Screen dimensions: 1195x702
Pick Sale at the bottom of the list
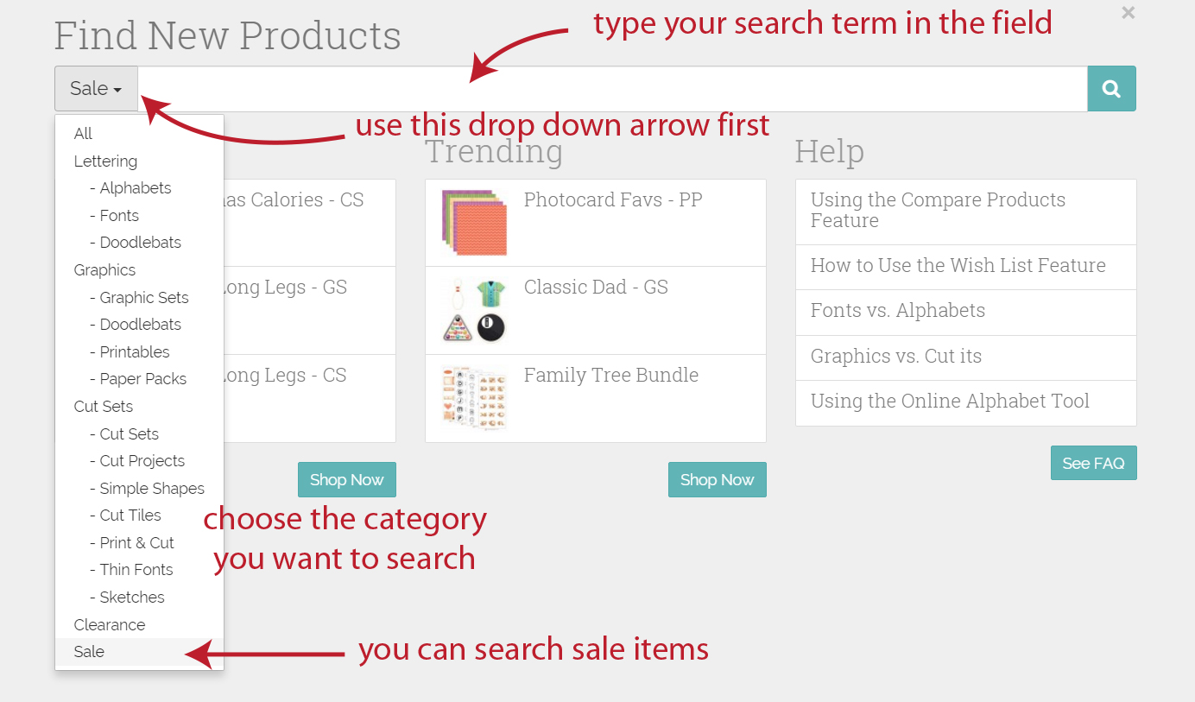(90, 652)
